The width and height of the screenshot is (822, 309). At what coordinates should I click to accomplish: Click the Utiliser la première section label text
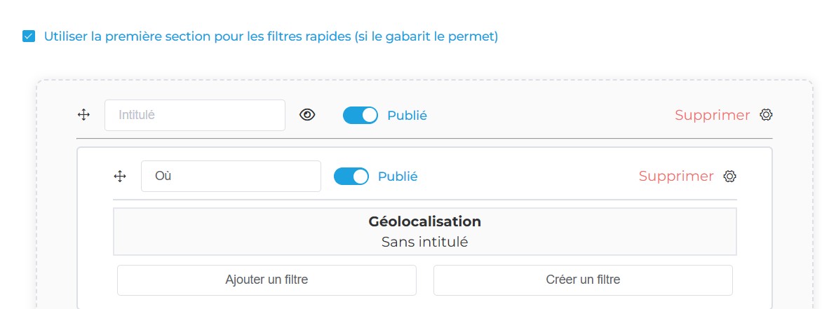(x=271, y=36)
